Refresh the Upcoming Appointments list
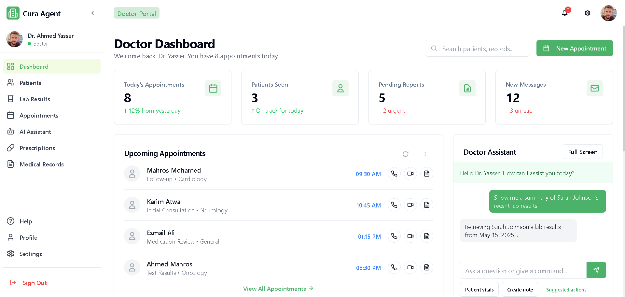This screenshot has height=297, width=625. coord(405,154)
